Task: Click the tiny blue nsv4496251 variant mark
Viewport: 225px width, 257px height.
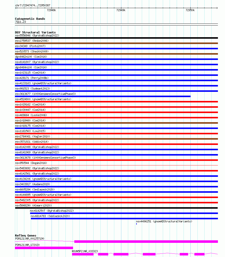Action: tap(137, 224)
